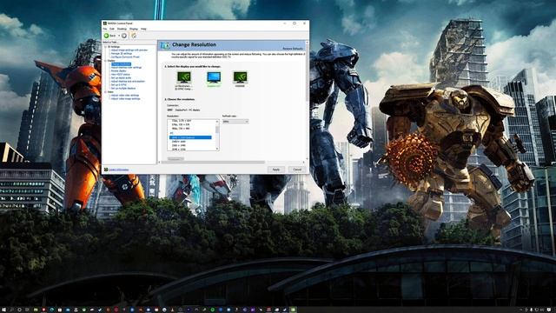Select the 576p, 720 x 576 resolution

[x=181, y=124]
